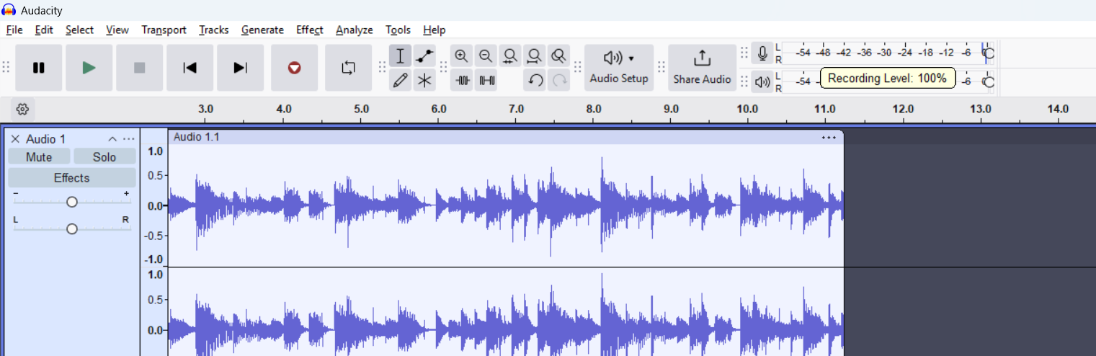Click the playback level slider knob
Screen dimensions: 1096x356
coord(989,82)
